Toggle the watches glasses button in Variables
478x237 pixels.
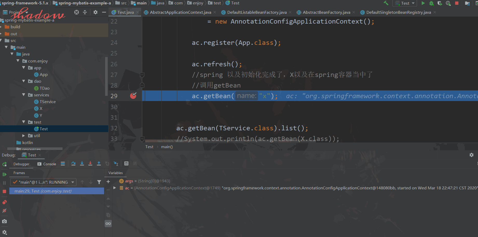[x=108, y=224]
